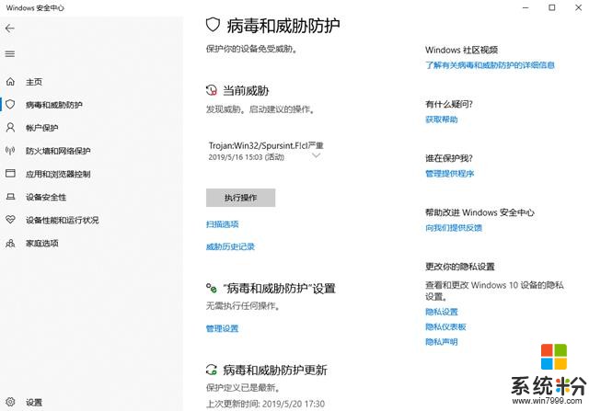Open the 隐私声明 link
This screenshot has height=411, width=589.
442,341
